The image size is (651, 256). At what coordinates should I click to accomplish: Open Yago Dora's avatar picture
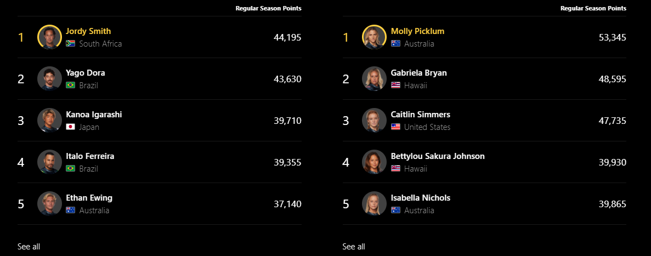49,78
